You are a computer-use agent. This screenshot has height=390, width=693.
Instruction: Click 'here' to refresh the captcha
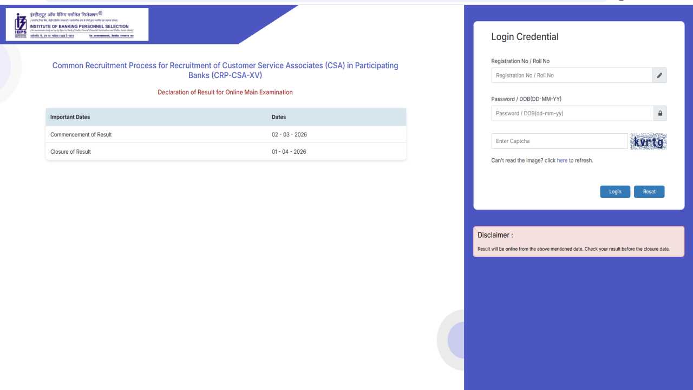562,160
